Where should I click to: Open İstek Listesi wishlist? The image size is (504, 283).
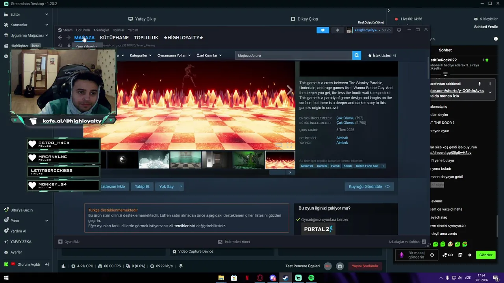click(382, 55)
